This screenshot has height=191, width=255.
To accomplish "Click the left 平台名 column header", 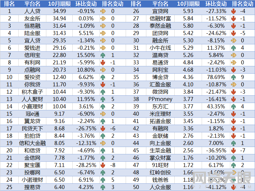I will (32, 4).
